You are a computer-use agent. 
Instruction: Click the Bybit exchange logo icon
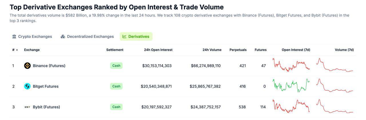[x=27, y=107]
